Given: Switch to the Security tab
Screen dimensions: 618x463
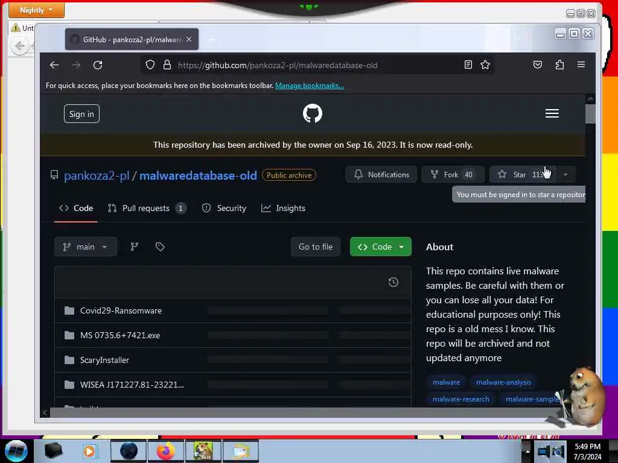Looking at the screenshot, I should pos(224,208).
